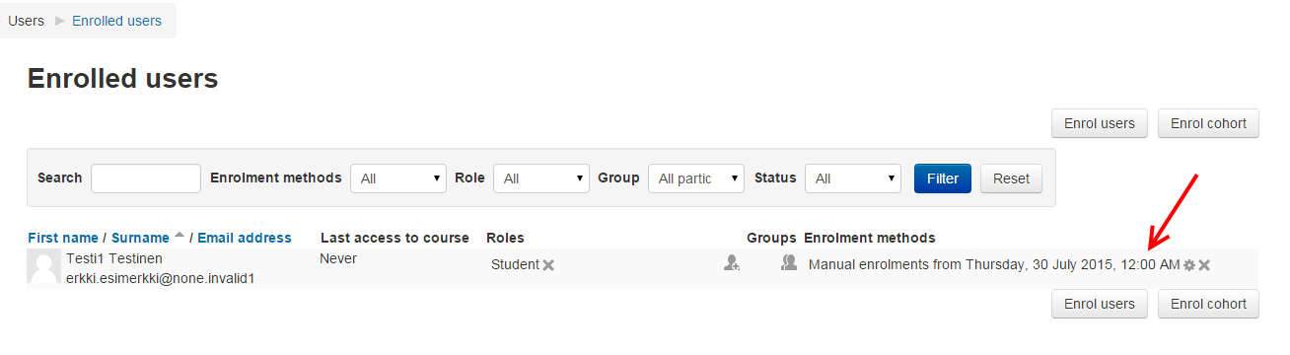
Task: Sort by First name column link
Action: pyautogui.click(x=63, y=238)
